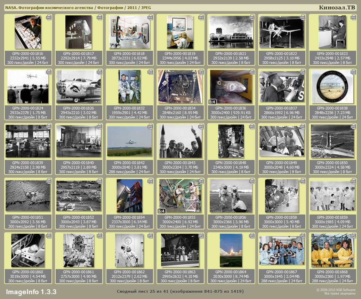The height and width of the screenshot is (299, 361).
Task: Select the round seal emblem thumbnail GPN-2000-001838
Action: click(x=332, y=87)
